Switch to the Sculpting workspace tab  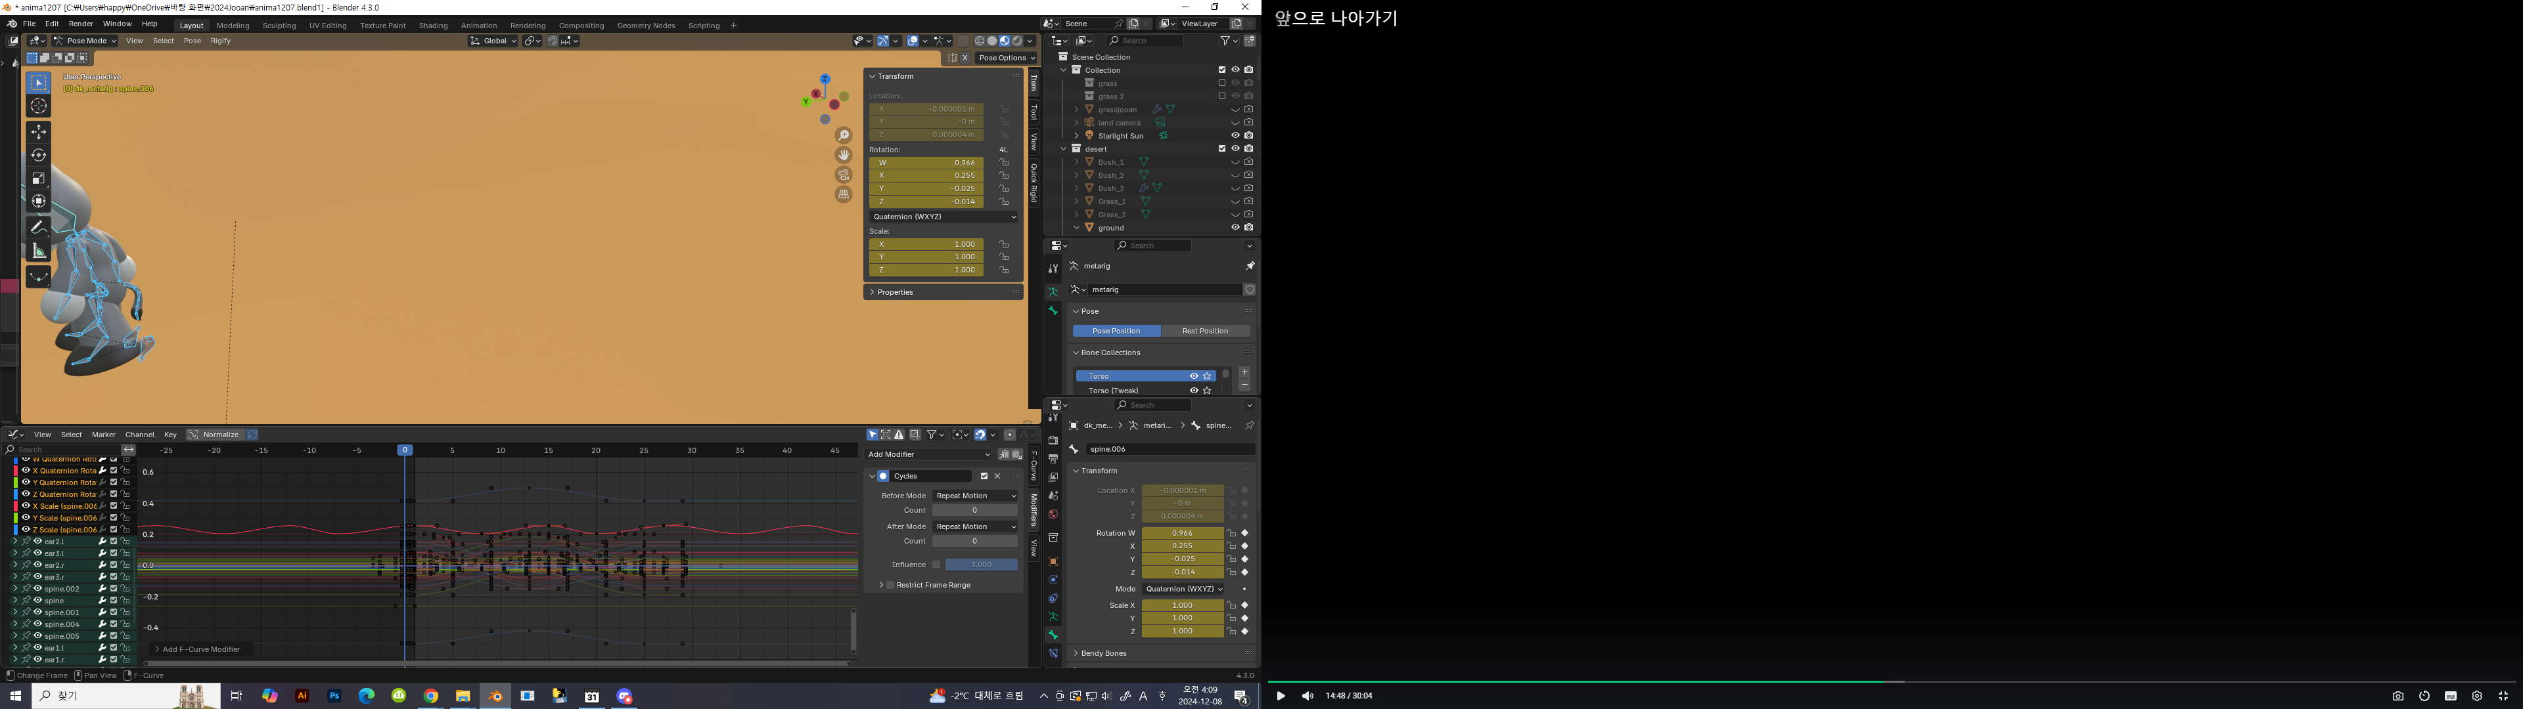coord(279,26)
